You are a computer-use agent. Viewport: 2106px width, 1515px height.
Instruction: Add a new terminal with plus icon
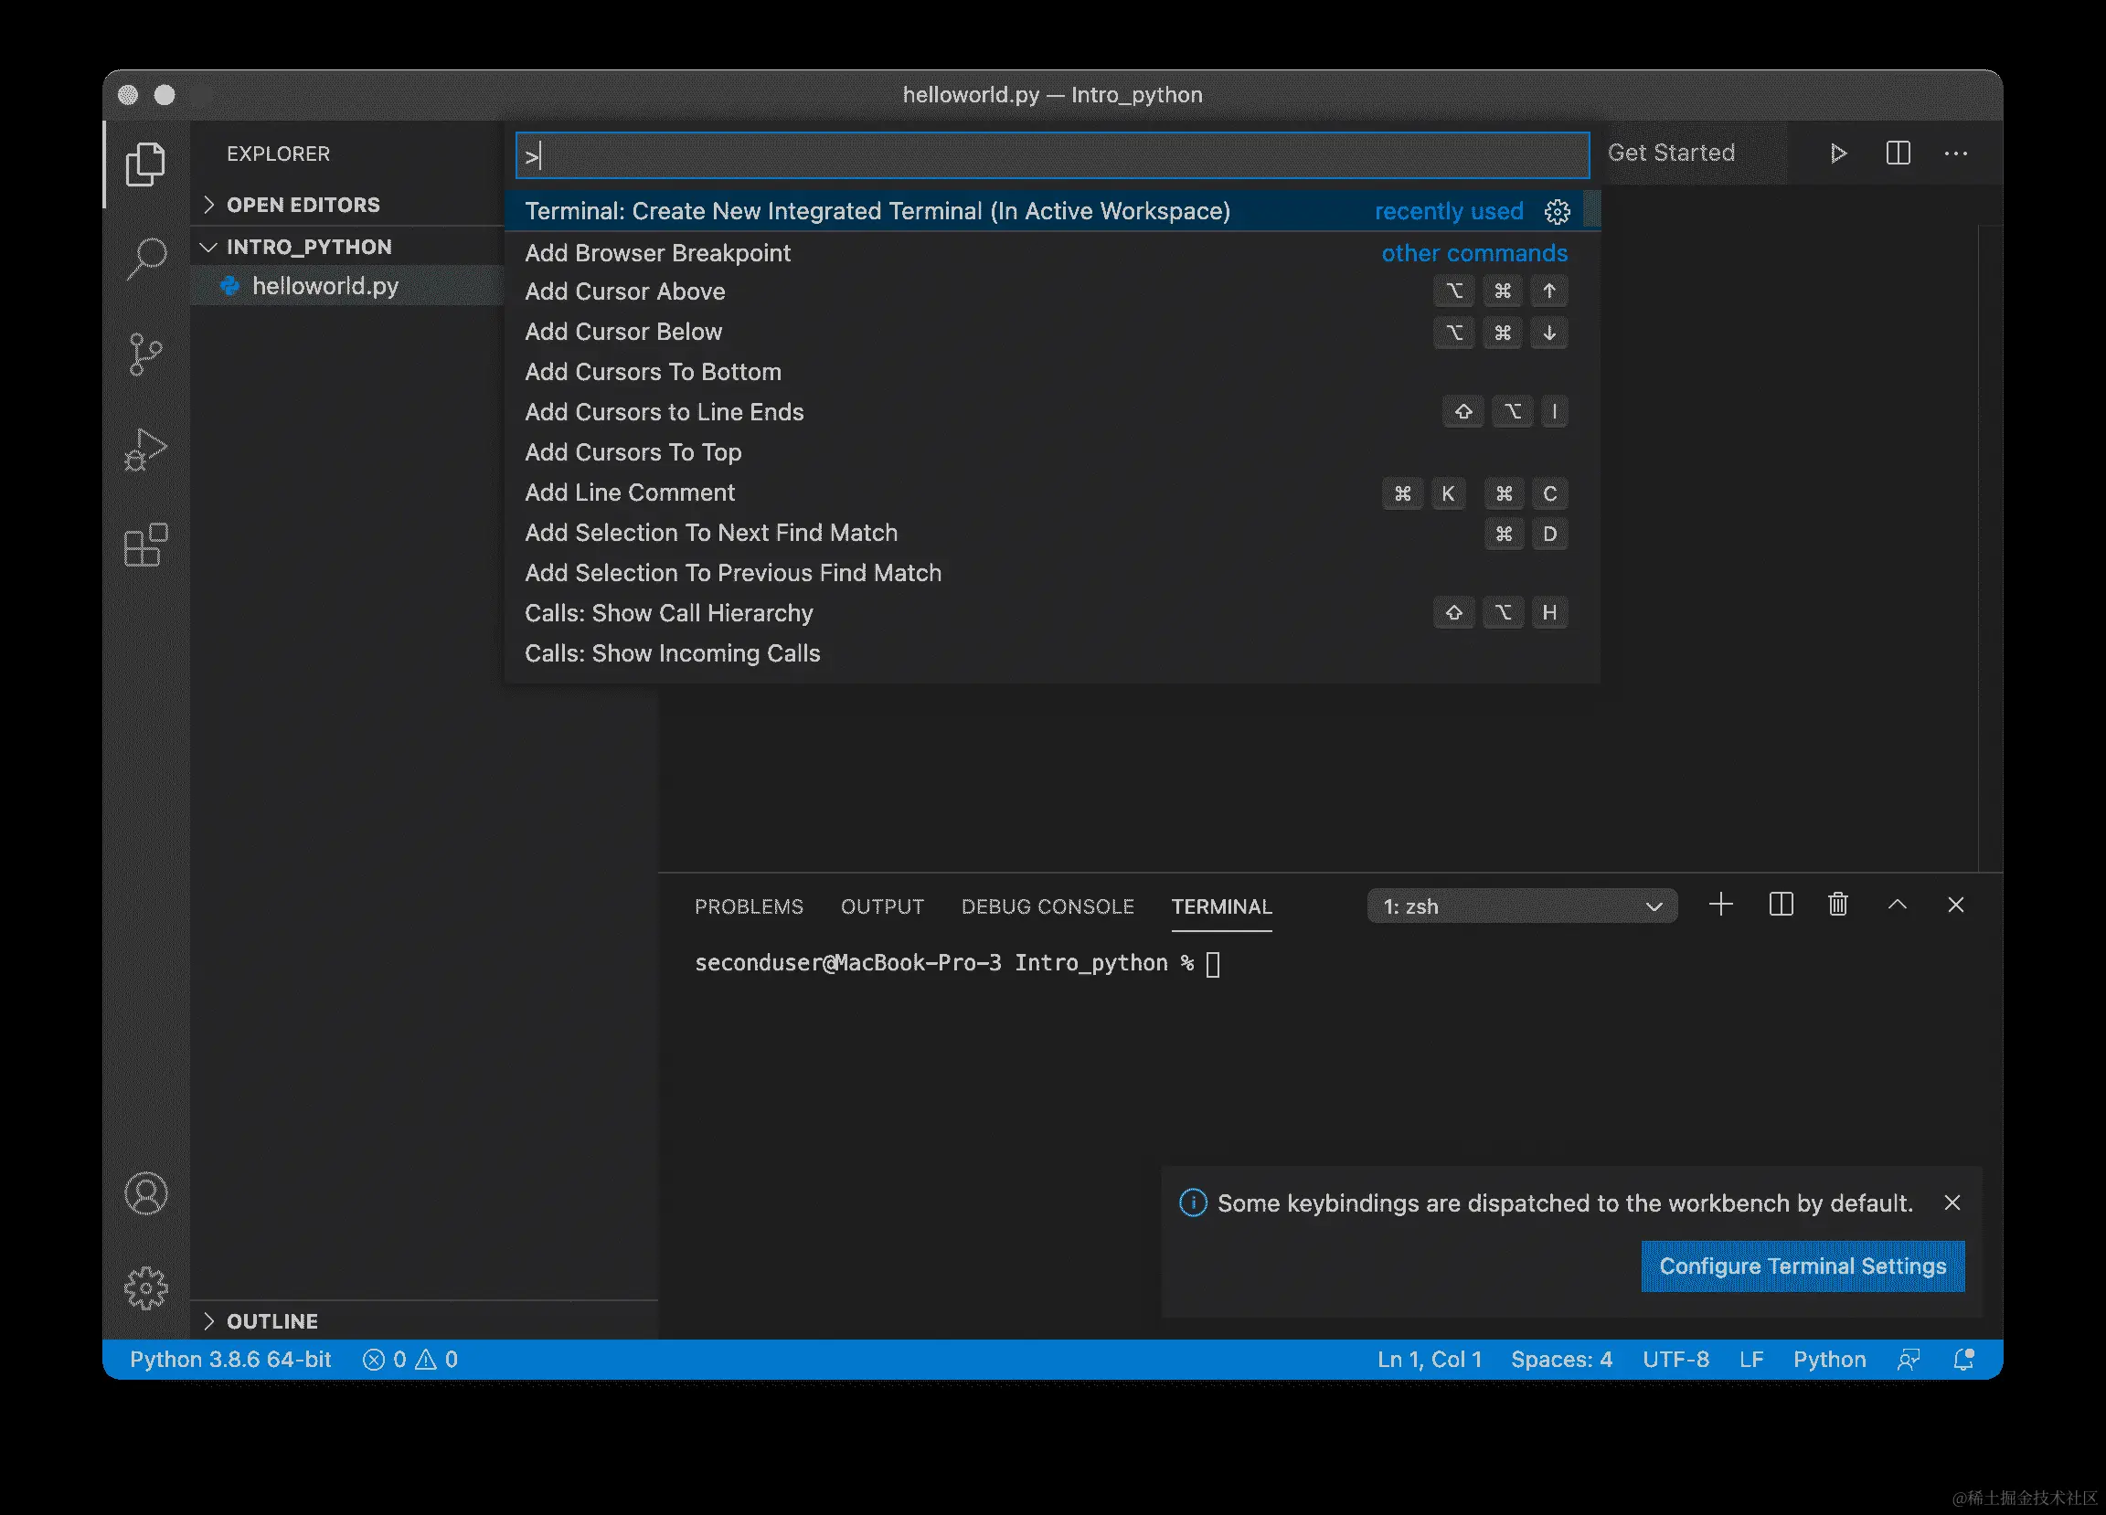[1720, 906]
